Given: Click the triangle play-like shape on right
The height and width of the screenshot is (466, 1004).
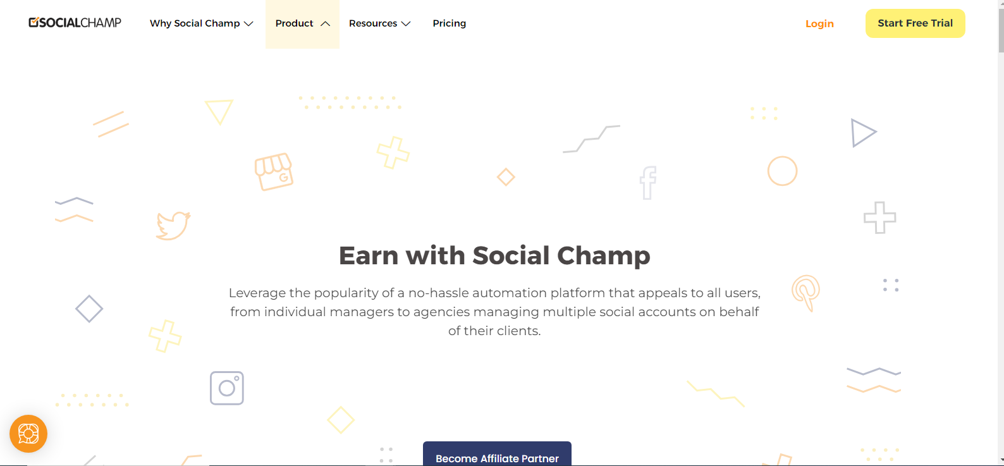Looking at the screenshot, I should click(x=864, y=133).
